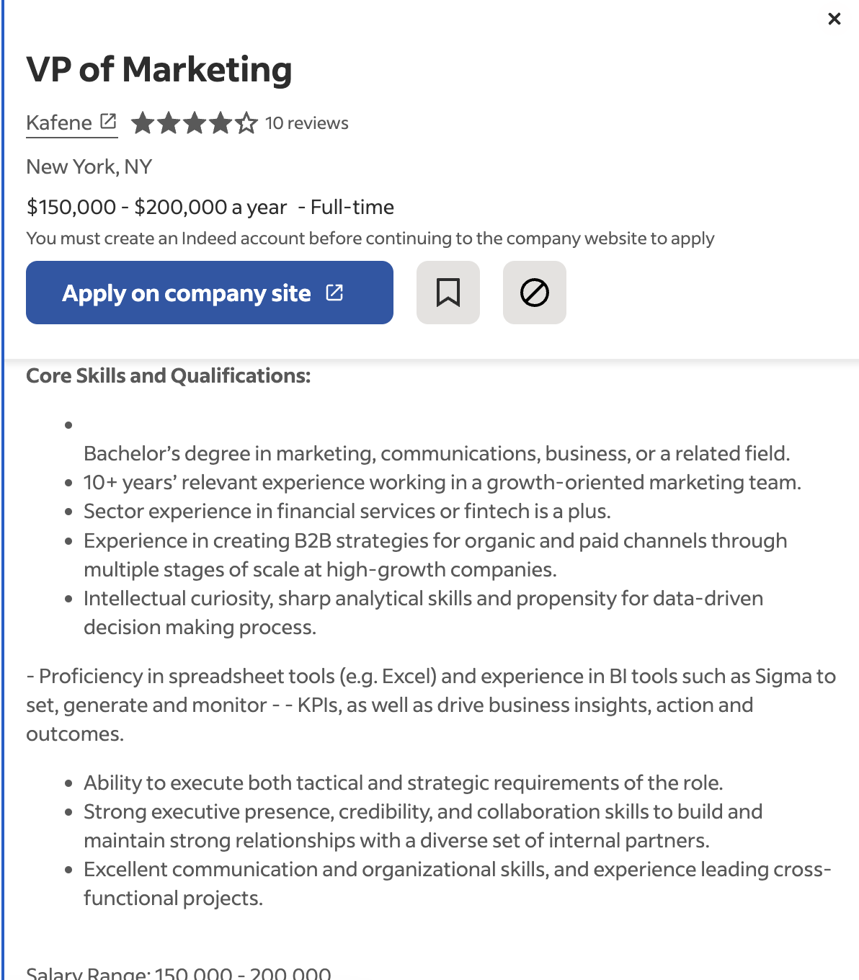Screen dimensions: 859x980
Task: Click the New York, NY location text
Action: [x=89, y=166]
